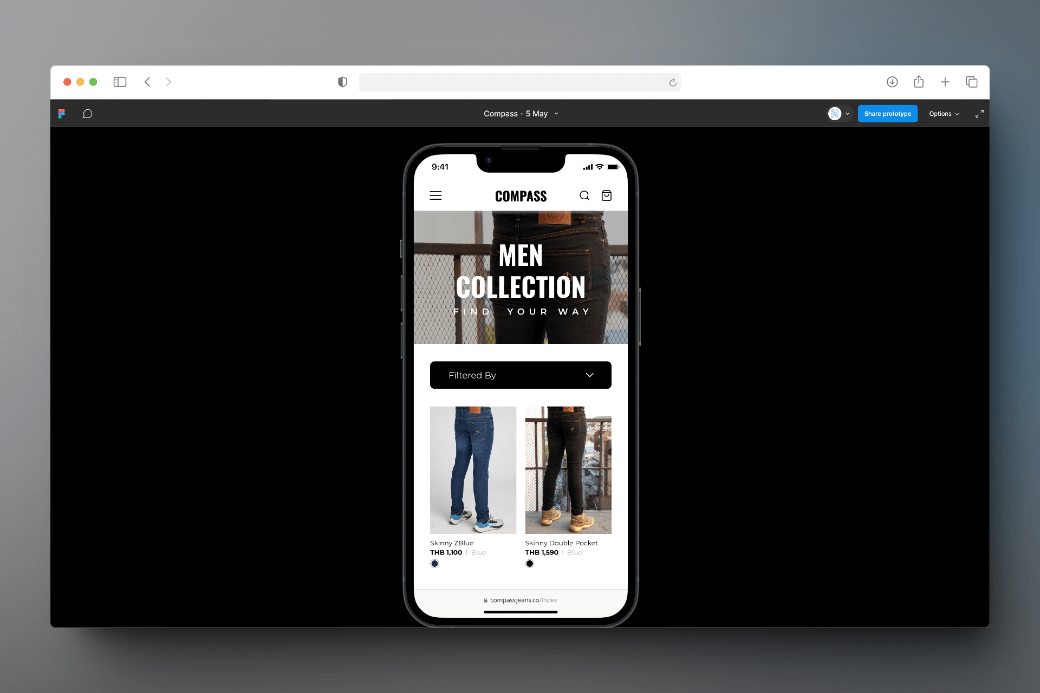This screenshot has height=693, width=1040.
Task: Click the Share prototype button
Action: tap(888, 114)
